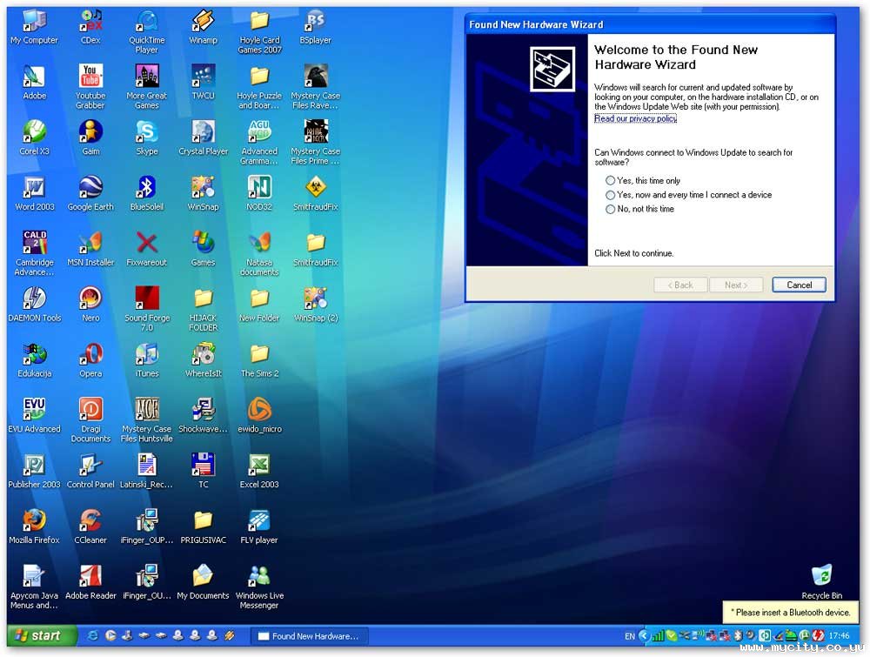Open the Adobe Reader icon
870x657 pixels.
pyautogui.click(x=90, y=582)
